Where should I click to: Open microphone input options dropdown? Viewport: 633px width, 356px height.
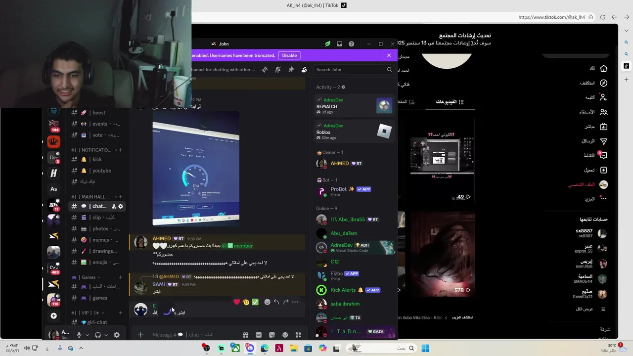pos(88,335)
